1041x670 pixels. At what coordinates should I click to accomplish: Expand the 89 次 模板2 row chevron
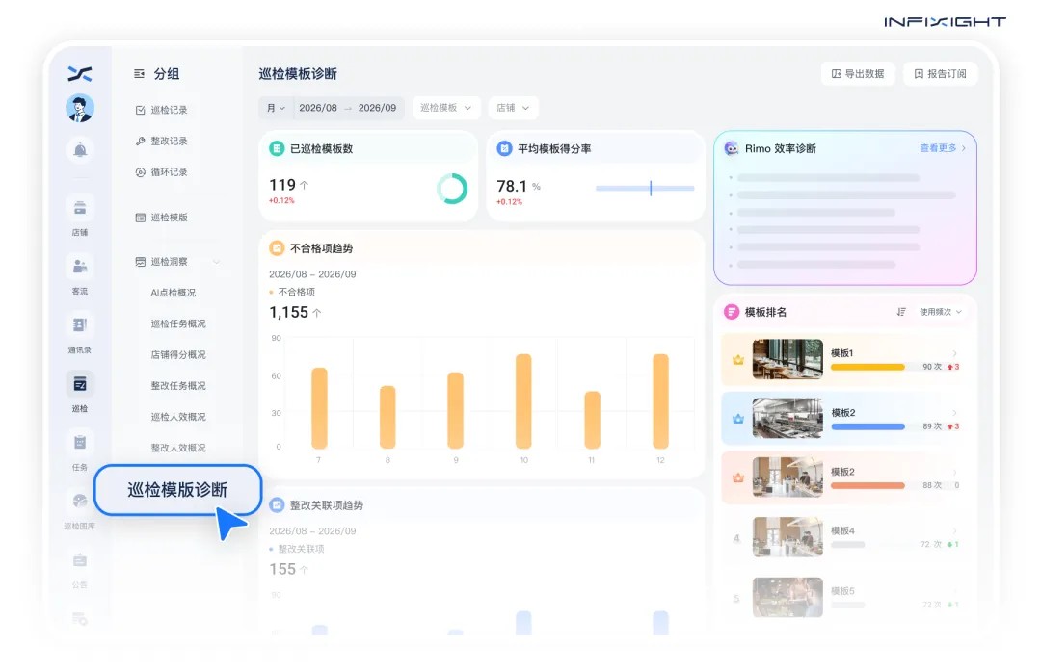pyautogui.click(x=954, y=413)
